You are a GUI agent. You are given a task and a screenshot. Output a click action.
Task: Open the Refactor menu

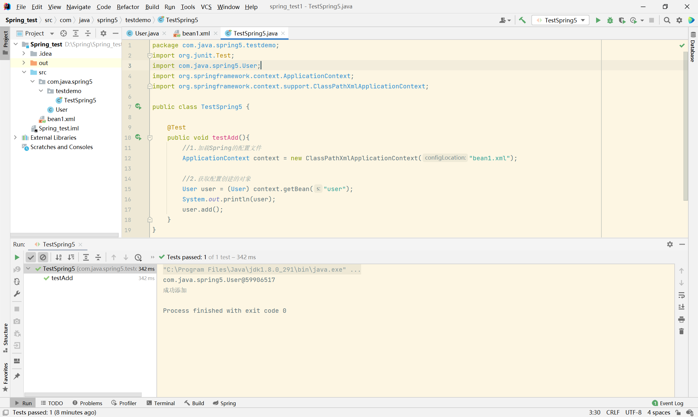click(128, 7)
